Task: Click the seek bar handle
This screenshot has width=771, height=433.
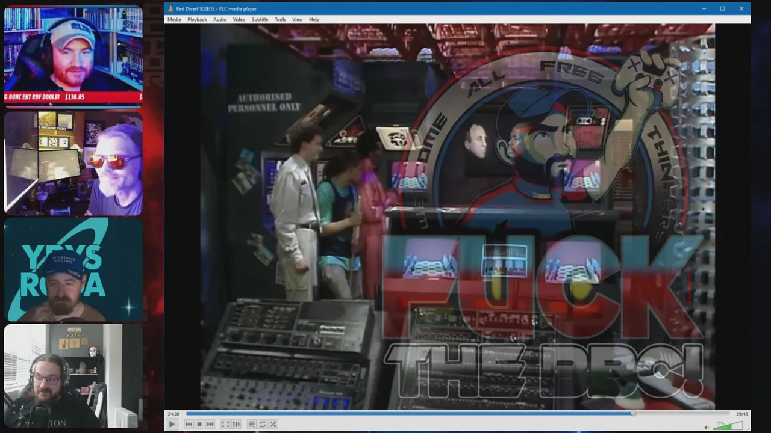Action: [x=633, y=414]
